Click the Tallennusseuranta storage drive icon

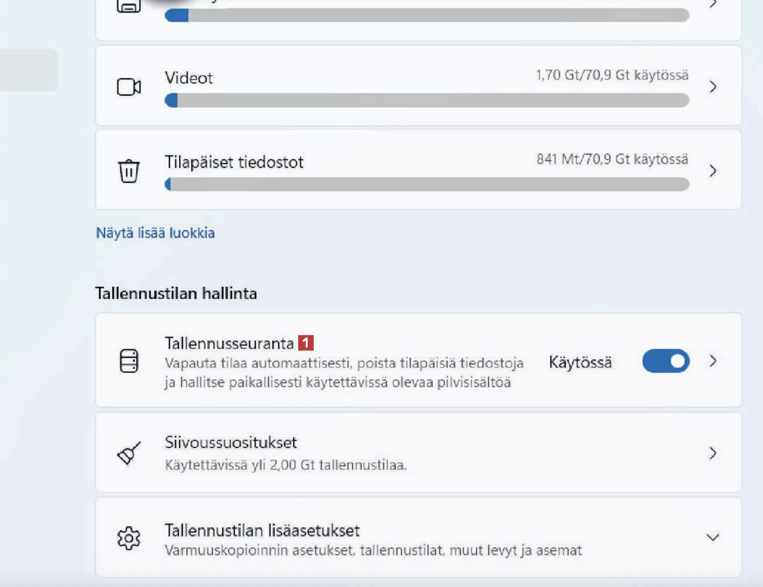tap(129, 361)
